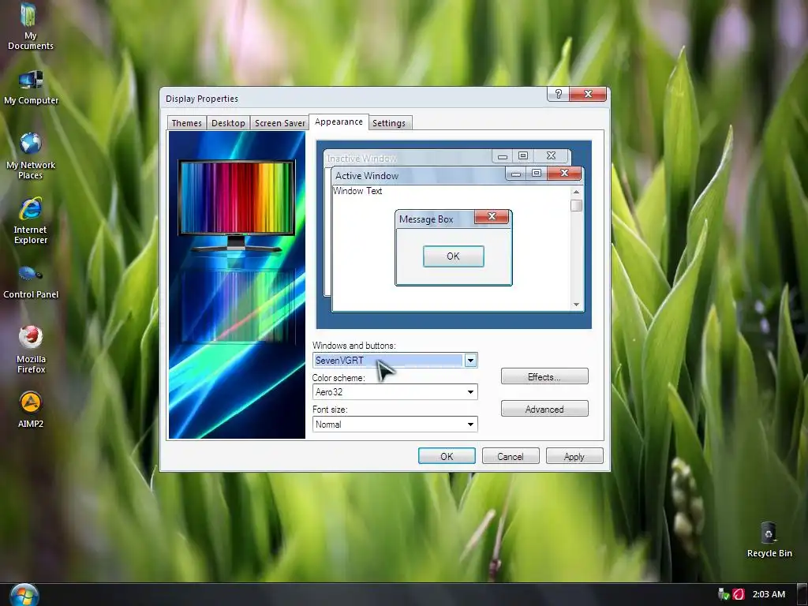Click the Message Box close icon in the preview
This screenshot has width=808, height=606.
(492, 216)
